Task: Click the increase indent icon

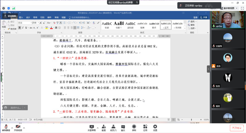Action: pyautogui.click(x=83, y=23)
